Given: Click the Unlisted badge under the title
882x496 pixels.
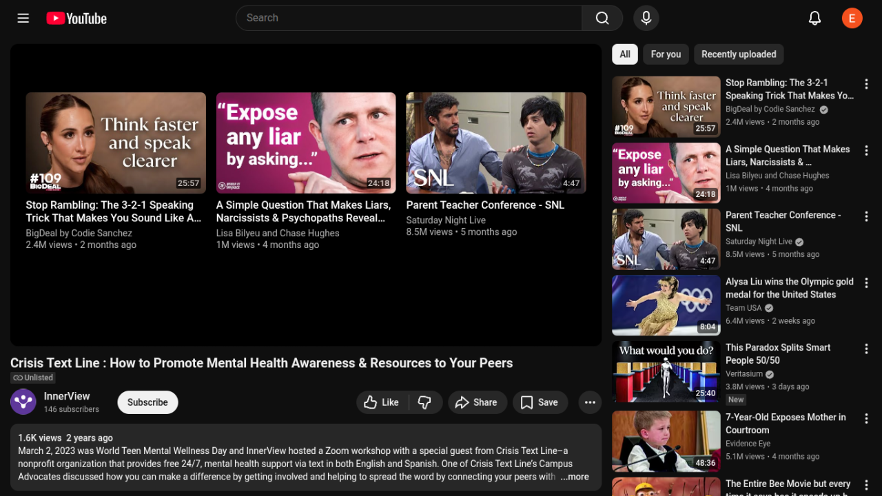Looking at the screenshot, I should 33,378.
